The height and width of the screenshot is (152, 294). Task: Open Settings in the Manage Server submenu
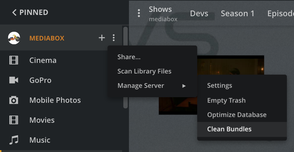[220, 85]
